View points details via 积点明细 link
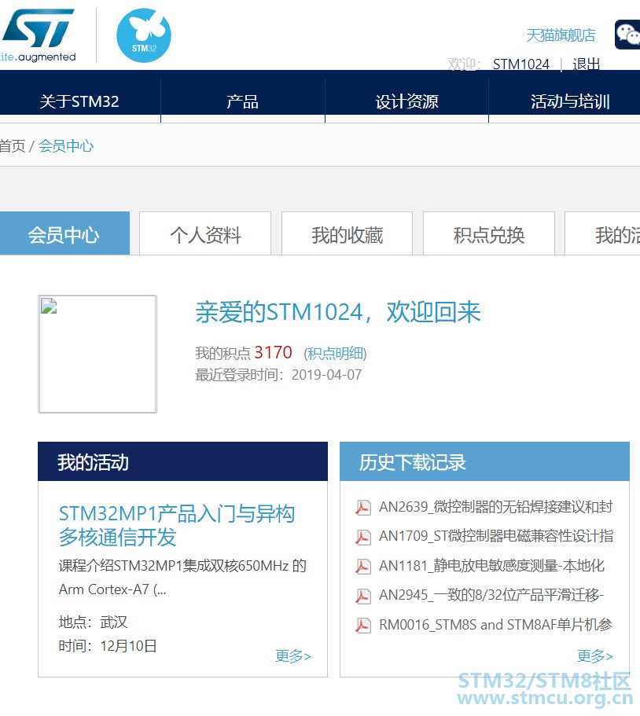Screen dimensions: 640x716 coord(335,354)
